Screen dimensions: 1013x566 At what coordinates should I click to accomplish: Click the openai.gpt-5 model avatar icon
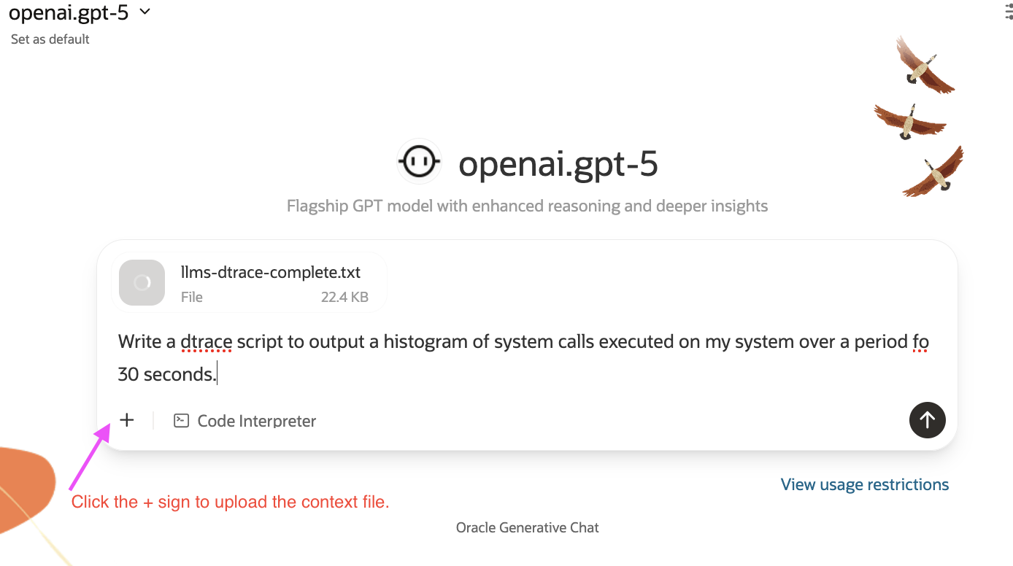tap(419, 160)
